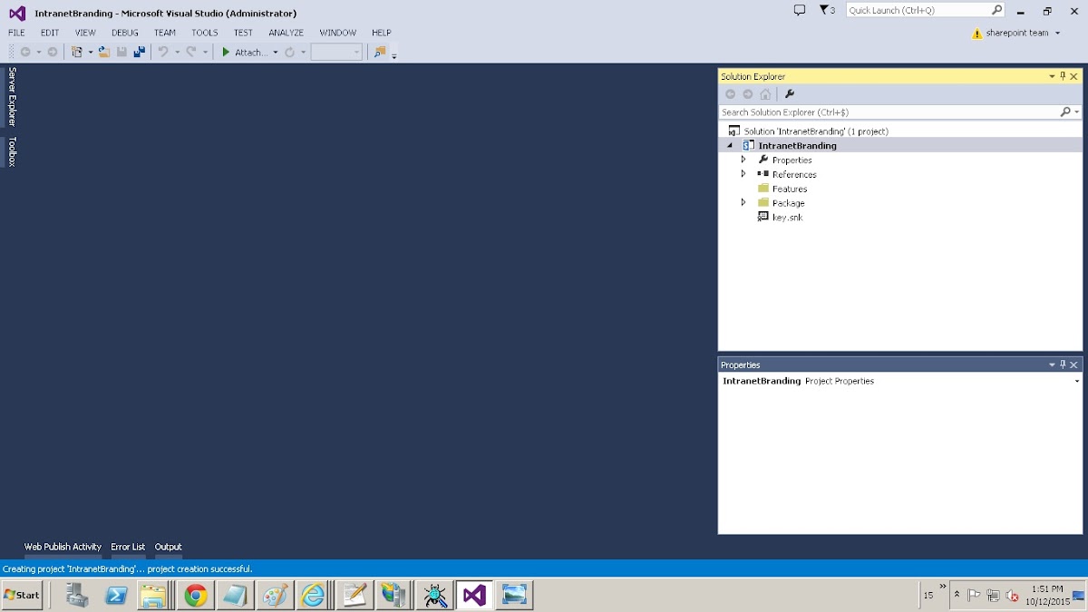Open the EDIT menu

[50, 33]
